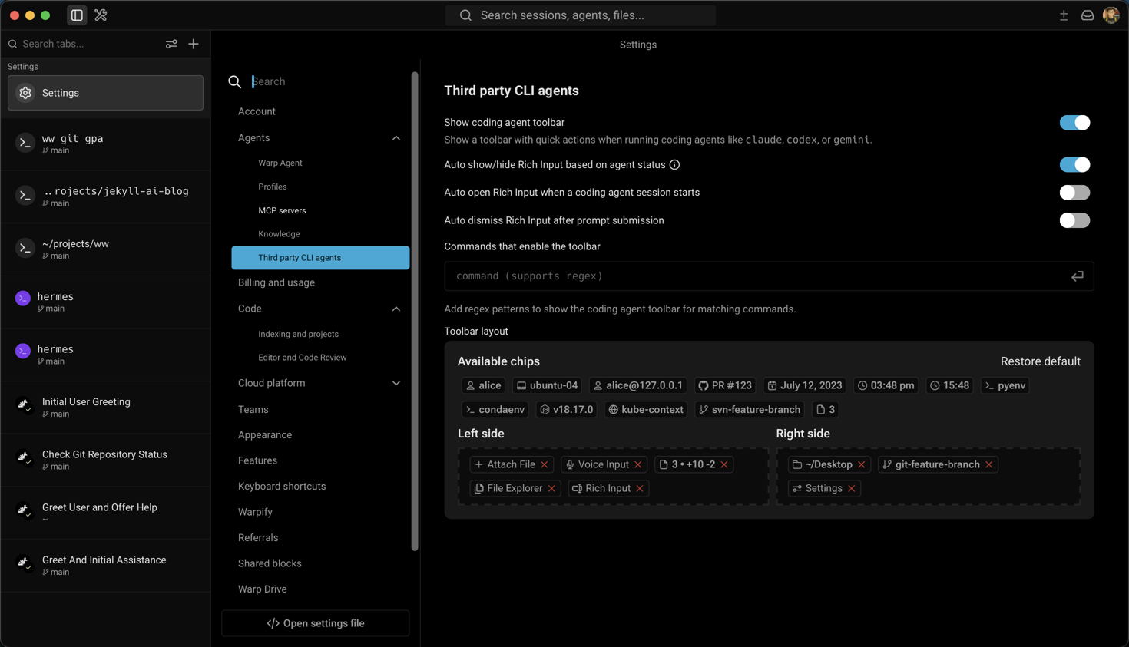The image size is (1129, 647).
Task: Select the 15:48 time chip
Action: [949, 385]
